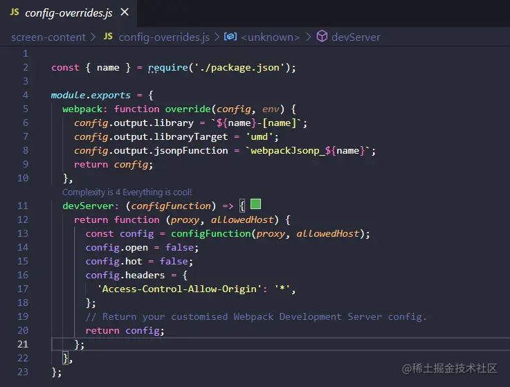The width and height of the screenshot is (510, 387).
Task: Click the 'Complexity is 4' code lens
Action: [x=127, y=192]
